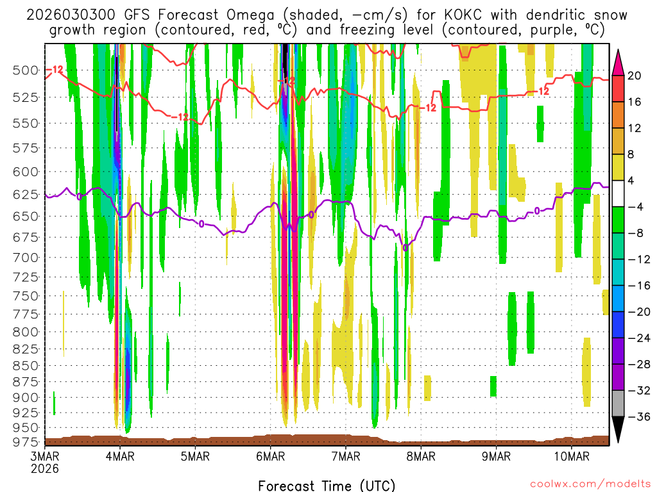Click the 600 pressure level label
The width and height of the screenshot is (657, 492).
[26, 172]
